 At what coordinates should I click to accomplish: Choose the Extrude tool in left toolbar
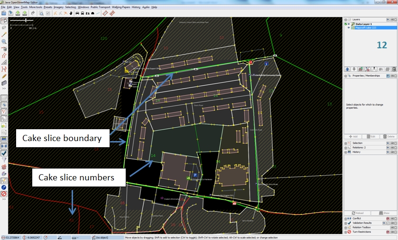[4, 62]
